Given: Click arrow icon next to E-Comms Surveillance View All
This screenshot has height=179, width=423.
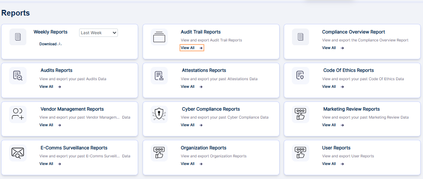Looking at the screenshot, I should 60,164.
